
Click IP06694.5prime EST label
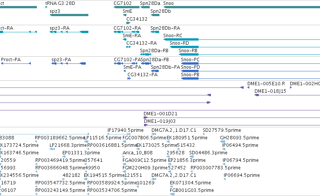click(x=242, y=176)
